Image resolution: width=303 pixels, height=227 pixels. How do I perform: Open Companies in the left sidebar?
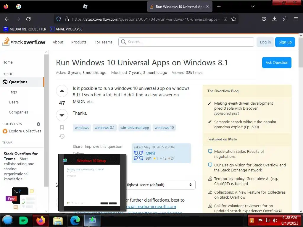(x=18, y=112)
